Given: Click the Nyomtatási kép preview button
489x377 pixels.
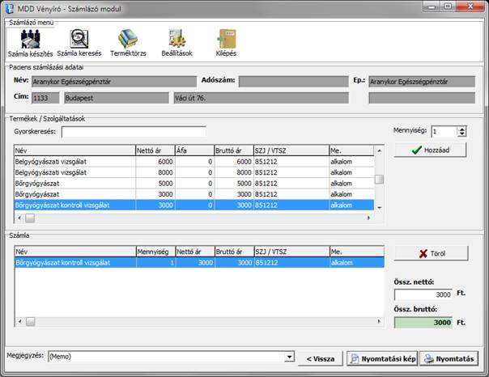Looking at the screenshot, I should (383, 358).
